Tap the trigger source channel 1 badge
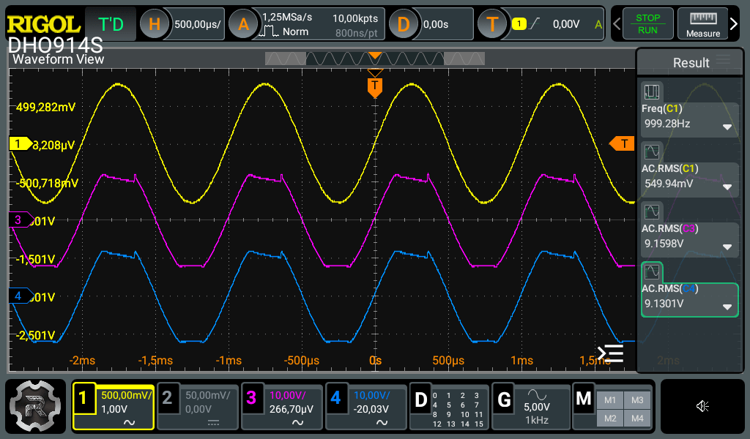This screenshot has width=750, height=439. (519, 23)
